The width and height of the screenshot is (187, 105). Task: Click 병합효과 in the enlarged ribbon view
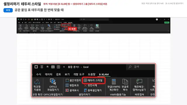pos(72,85)
